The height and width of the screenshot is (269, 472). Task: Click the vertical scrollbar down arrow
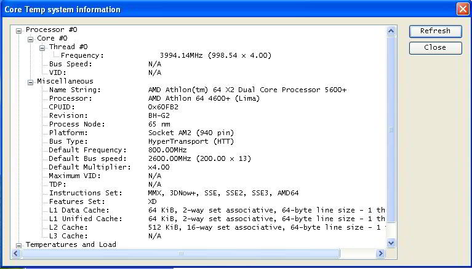click(x=391, y=243)
